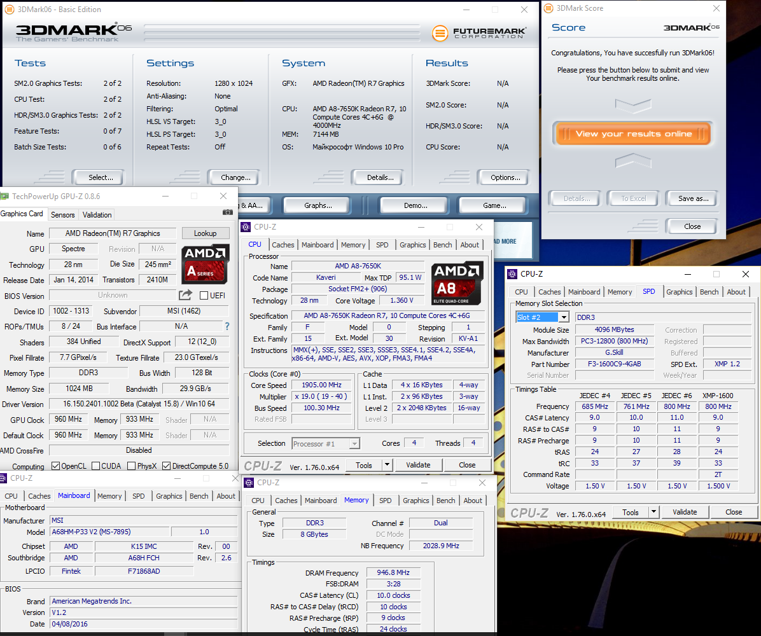Viewport: 761px width, 636px height.
Task: Click the Tools button in CPU-Z SPD window
Action: (630, 512)
